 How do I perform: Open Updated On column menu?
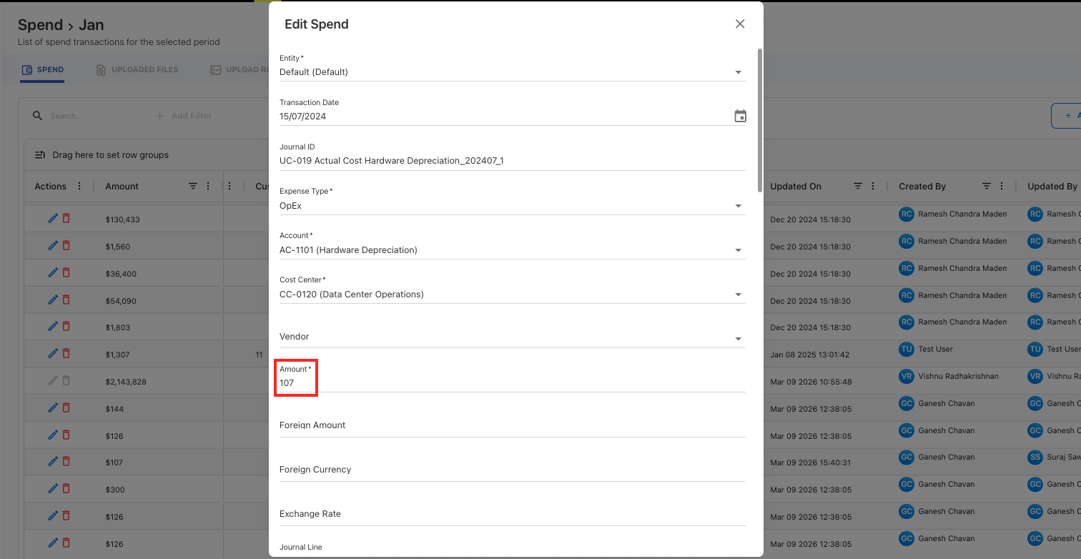[873, 186]
